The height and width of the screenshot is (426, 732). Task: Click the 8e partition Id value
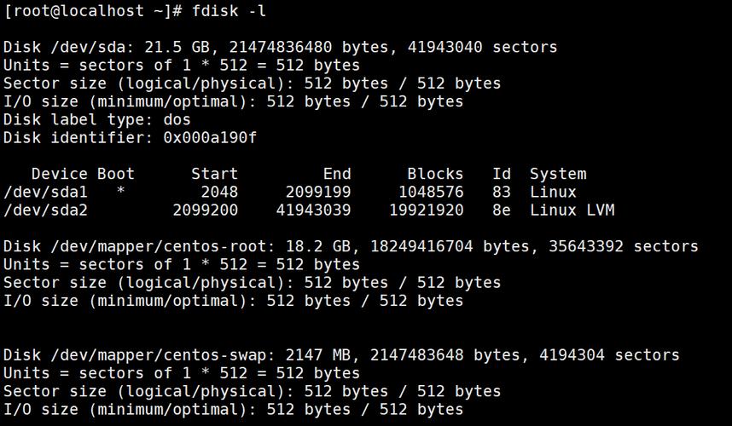click(x=502, y=210)
